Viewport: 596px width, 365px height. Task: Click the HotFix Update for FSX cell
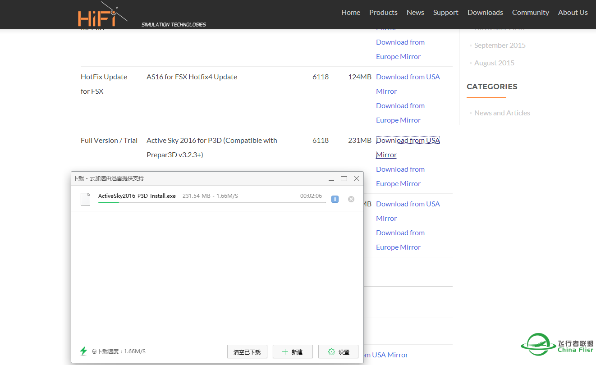tap(104, 84)
